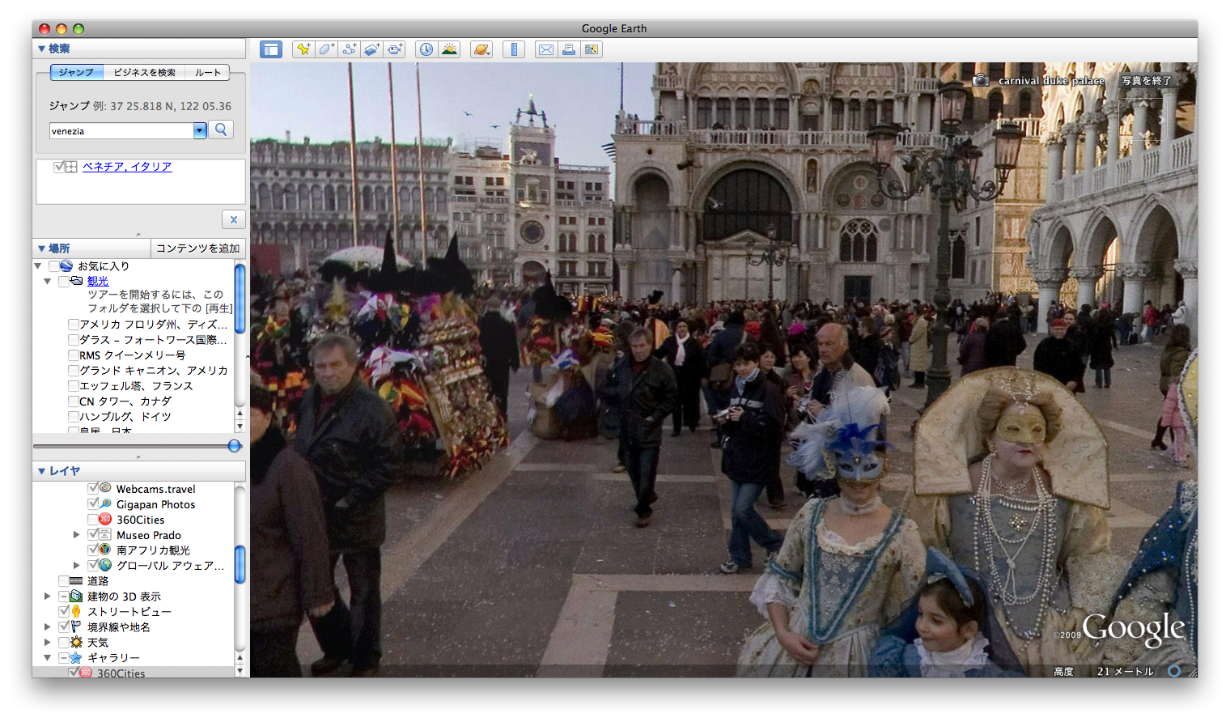Check the CN タワー、カナダ checkbox
This screenshot has width=1230, height=722.
point(74,401)
